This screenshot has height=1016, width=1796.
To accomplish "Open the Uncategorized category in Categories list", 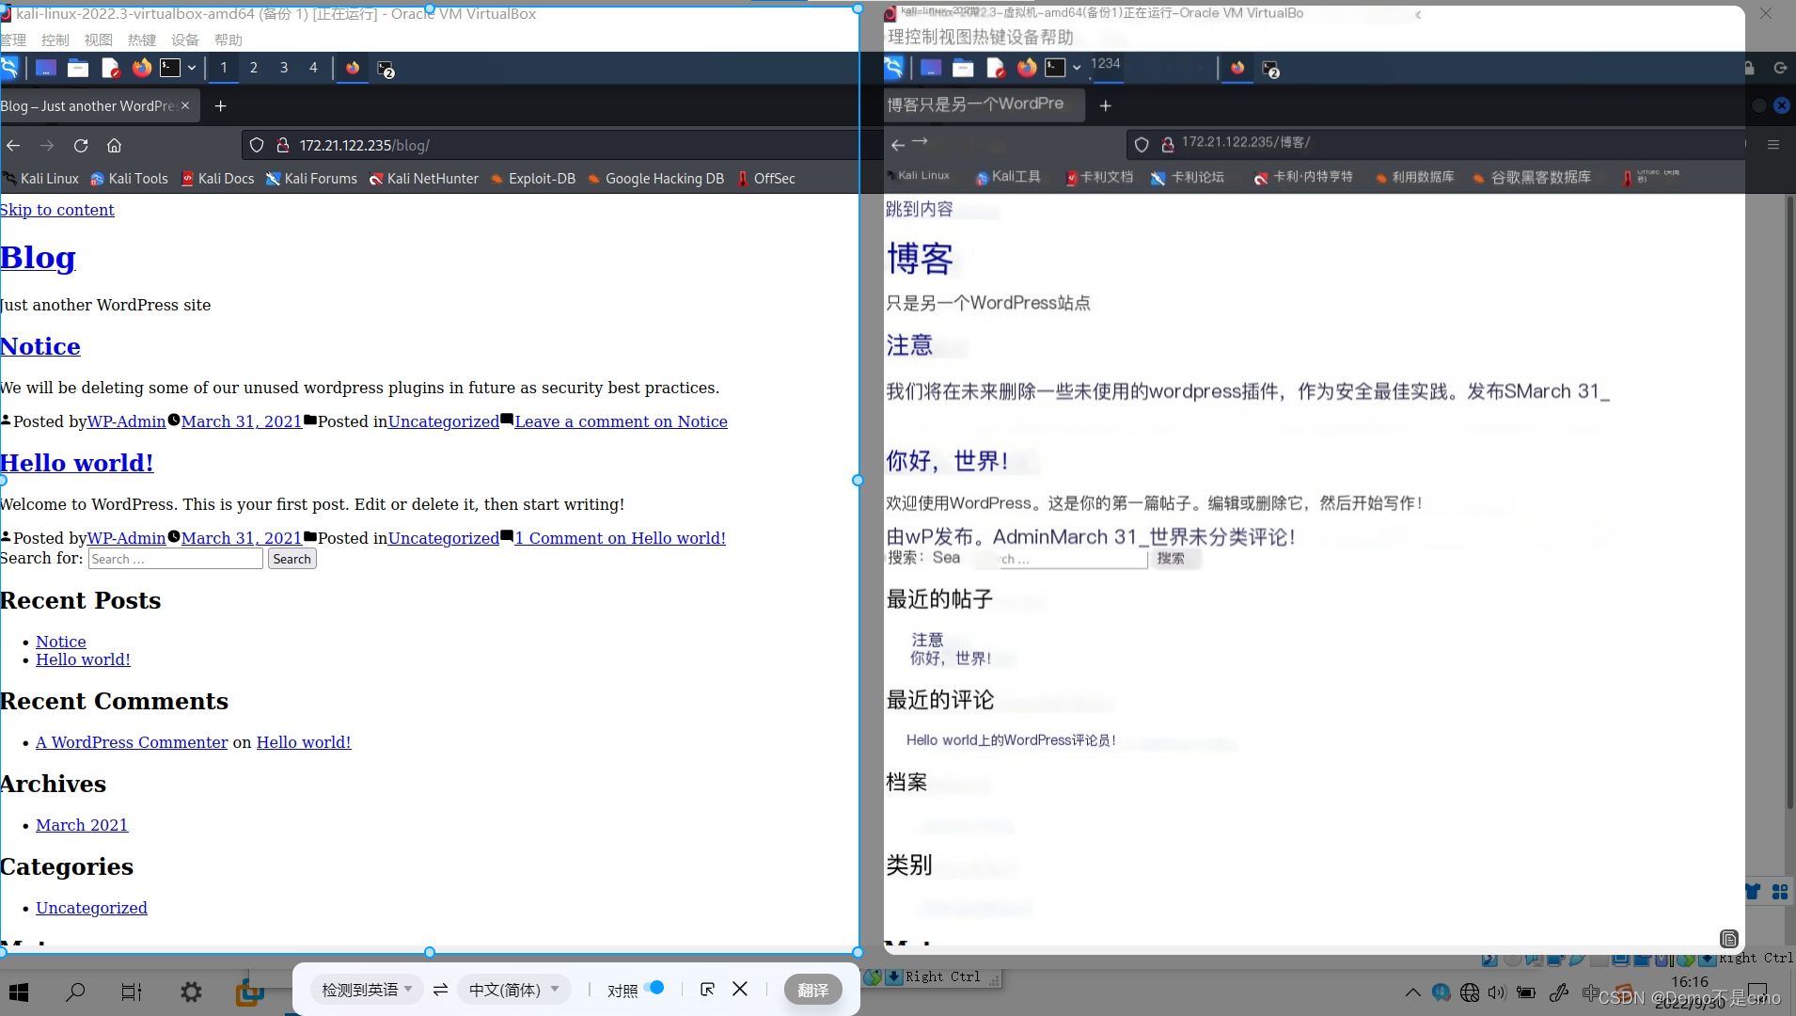I will click(91, 908).
